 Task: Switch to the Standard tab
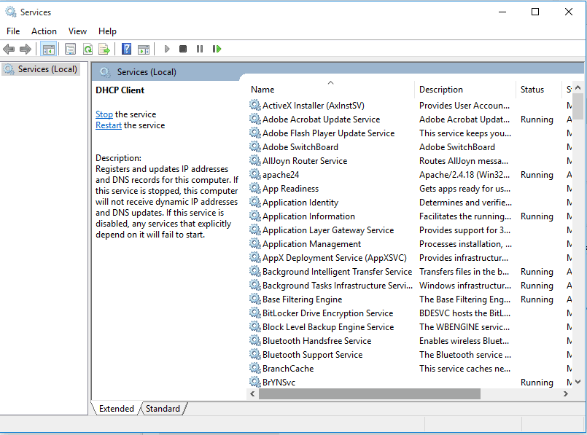[x=163, y=409]
